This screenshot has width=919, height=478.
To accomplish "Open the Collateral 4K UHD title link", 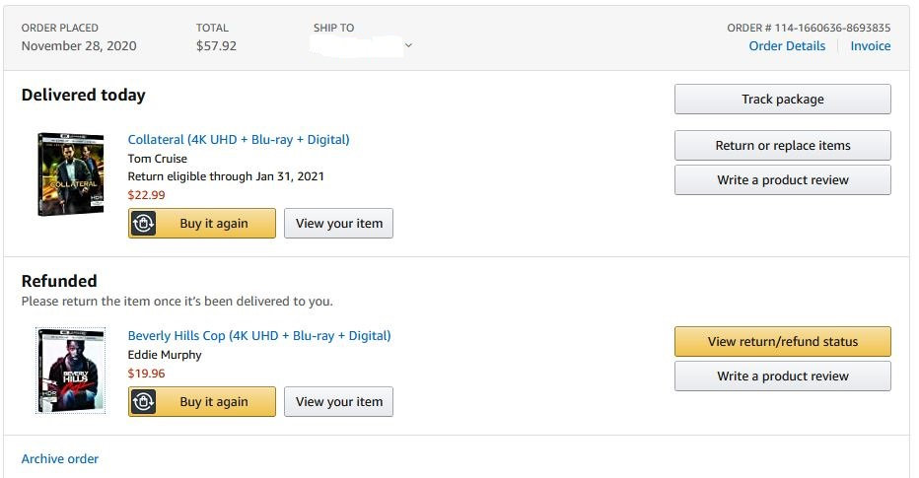I will click(x=239, y=140).
